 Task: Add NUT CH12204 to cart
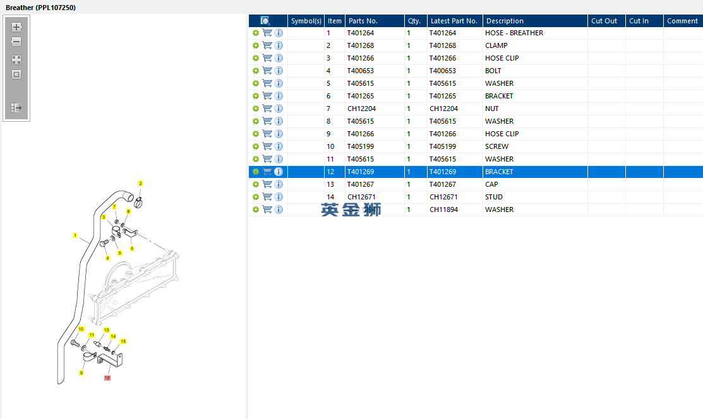click(267, 109)
